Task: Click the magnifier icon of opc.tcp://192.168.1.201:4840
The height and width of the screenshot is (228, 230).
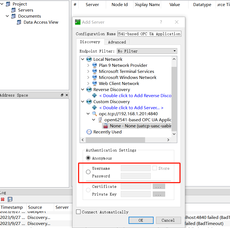Action: (x=95, y=114)
